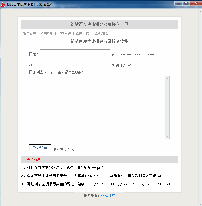
Task: Click help line 3 about 网址列表
Action: tap(96, 184)
